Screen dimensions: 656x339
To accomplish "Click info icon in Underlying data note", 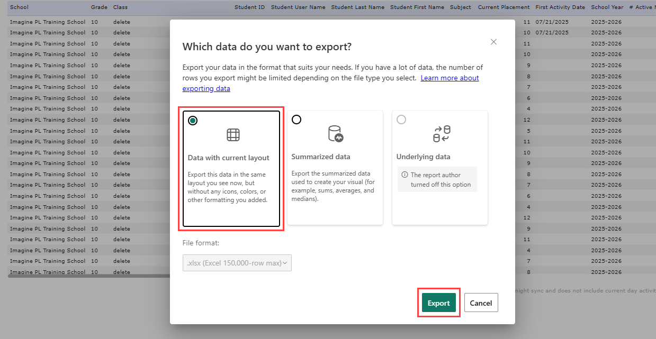I will (405, 175).
